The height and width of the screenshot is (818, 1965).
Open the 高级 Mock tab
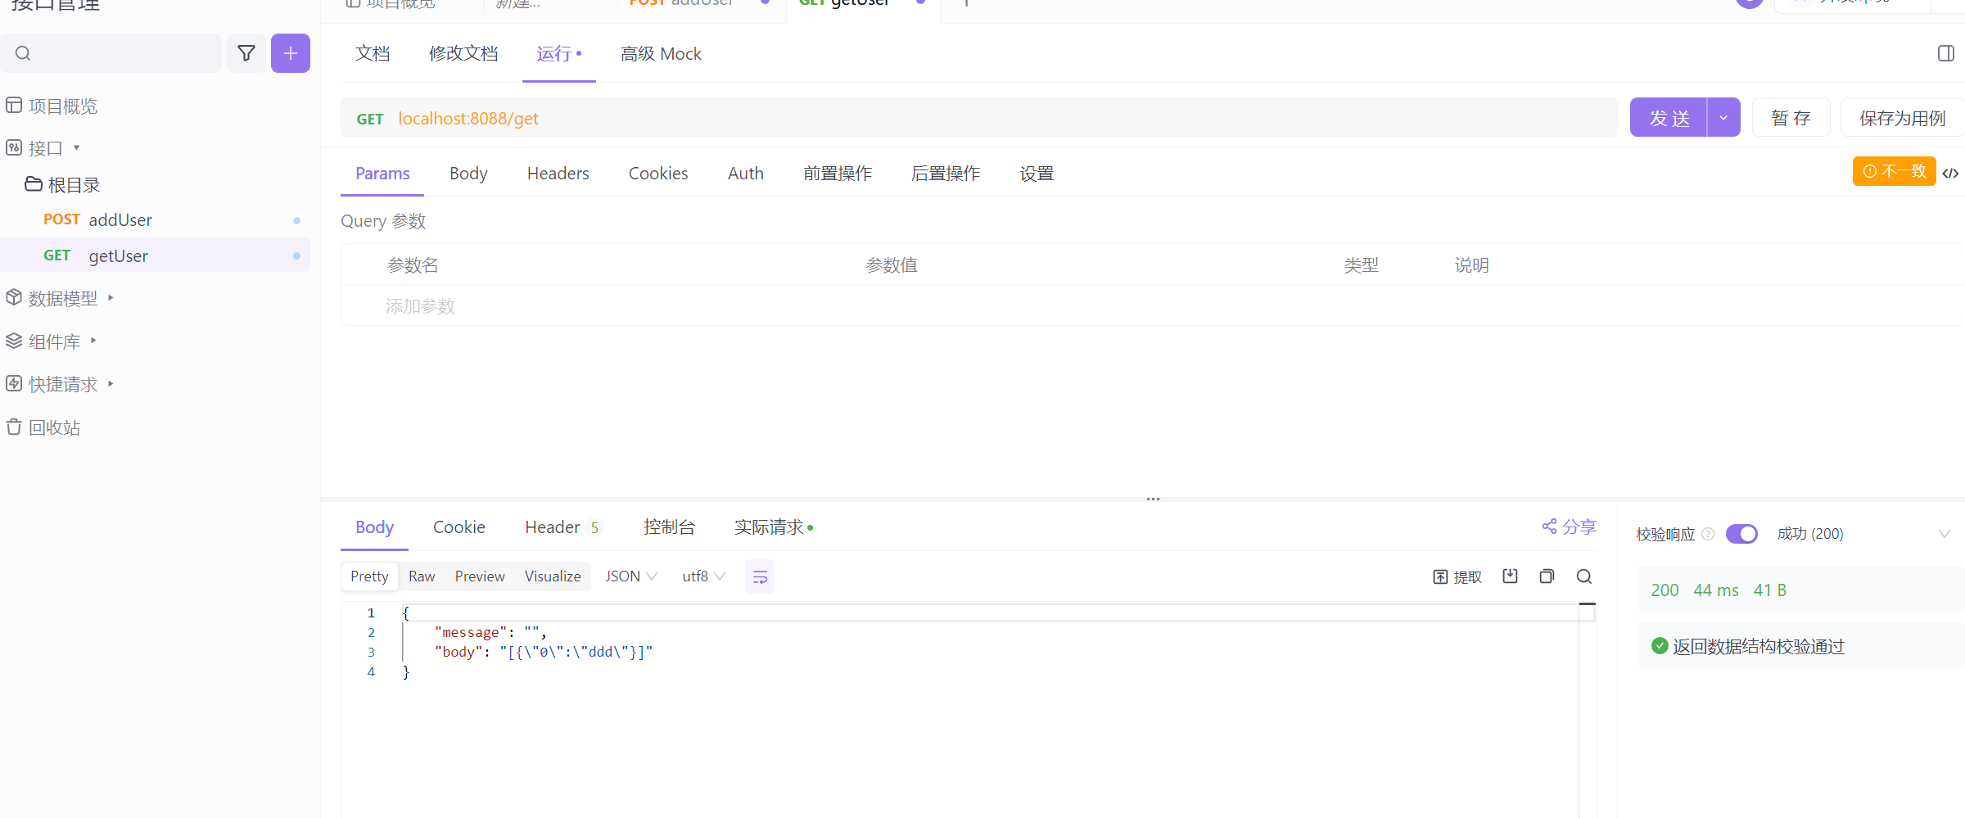click(x=660, y=54)
